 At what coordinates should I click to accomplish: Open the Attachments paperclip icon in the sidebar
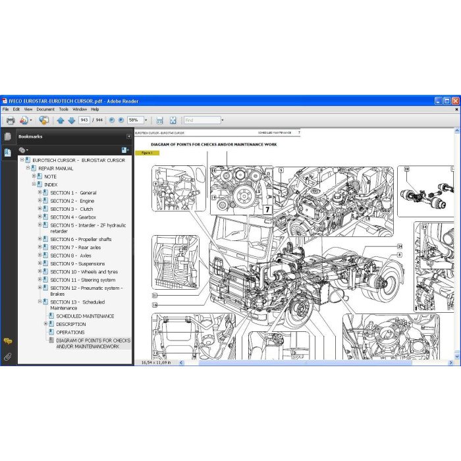8,357
